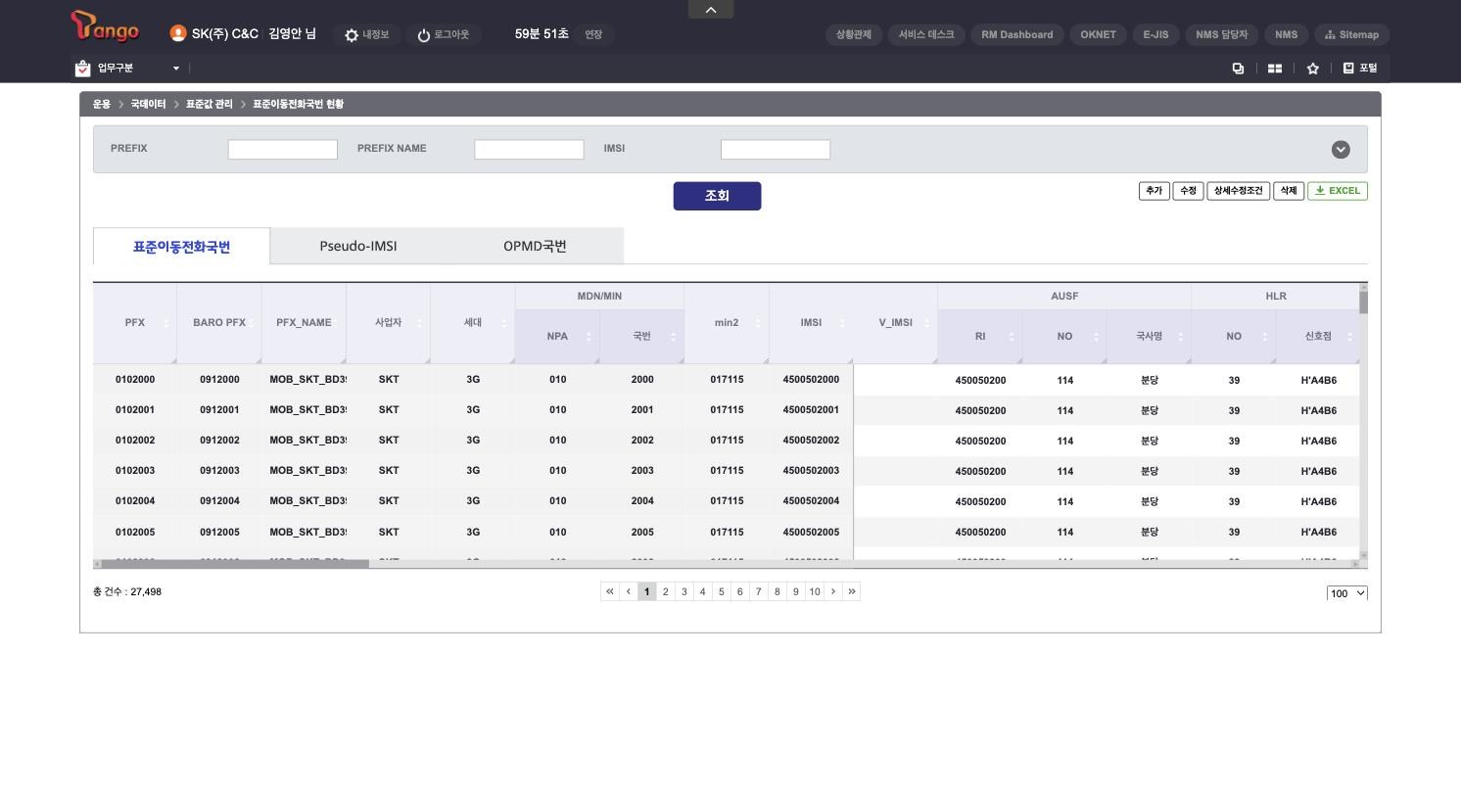Click the Tango logo
The image size is (1461, 795).
(x=105, y=27)
